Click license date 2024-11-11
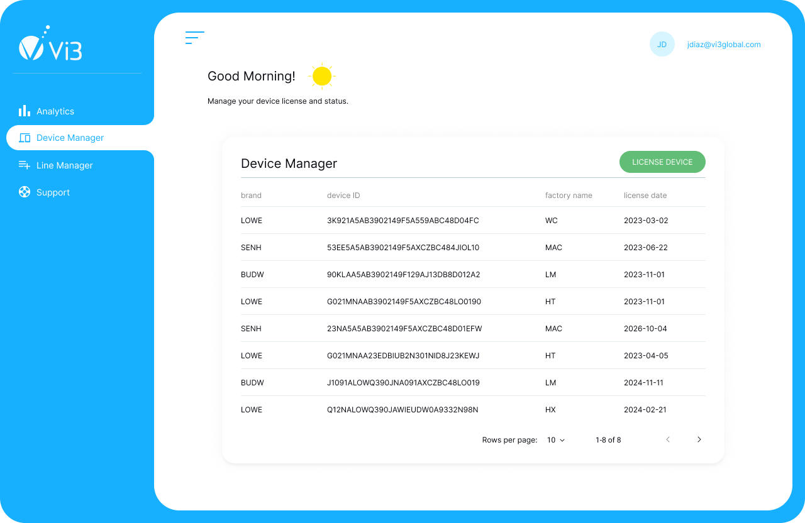The width and height of the screenshot is (805, 523). coord(643,383)
